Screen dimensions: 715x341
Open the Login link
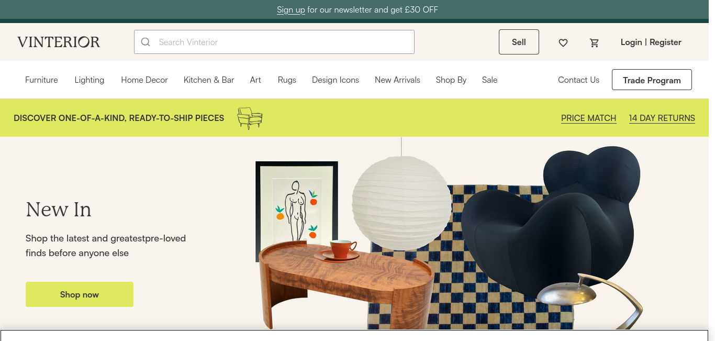tap(631, 42)
